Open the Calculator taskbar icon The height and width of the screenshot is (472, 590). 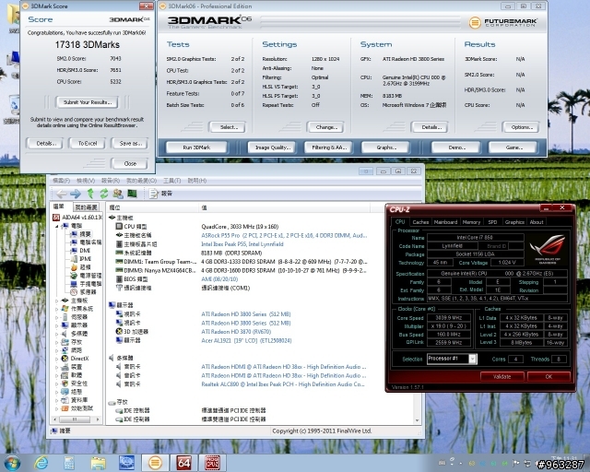[x=69, y=463]
